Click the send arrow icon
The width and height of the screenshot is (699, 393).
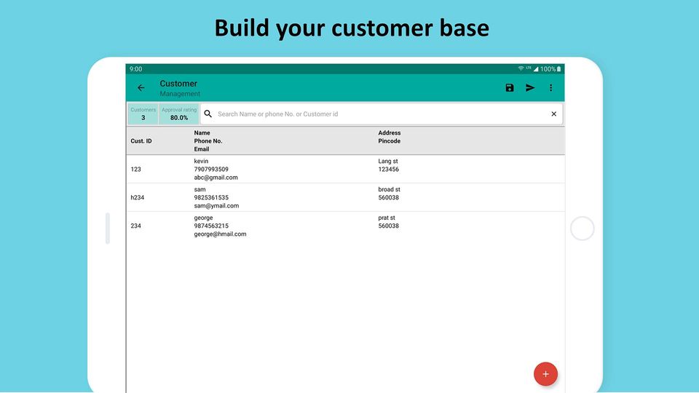point(530,88)
